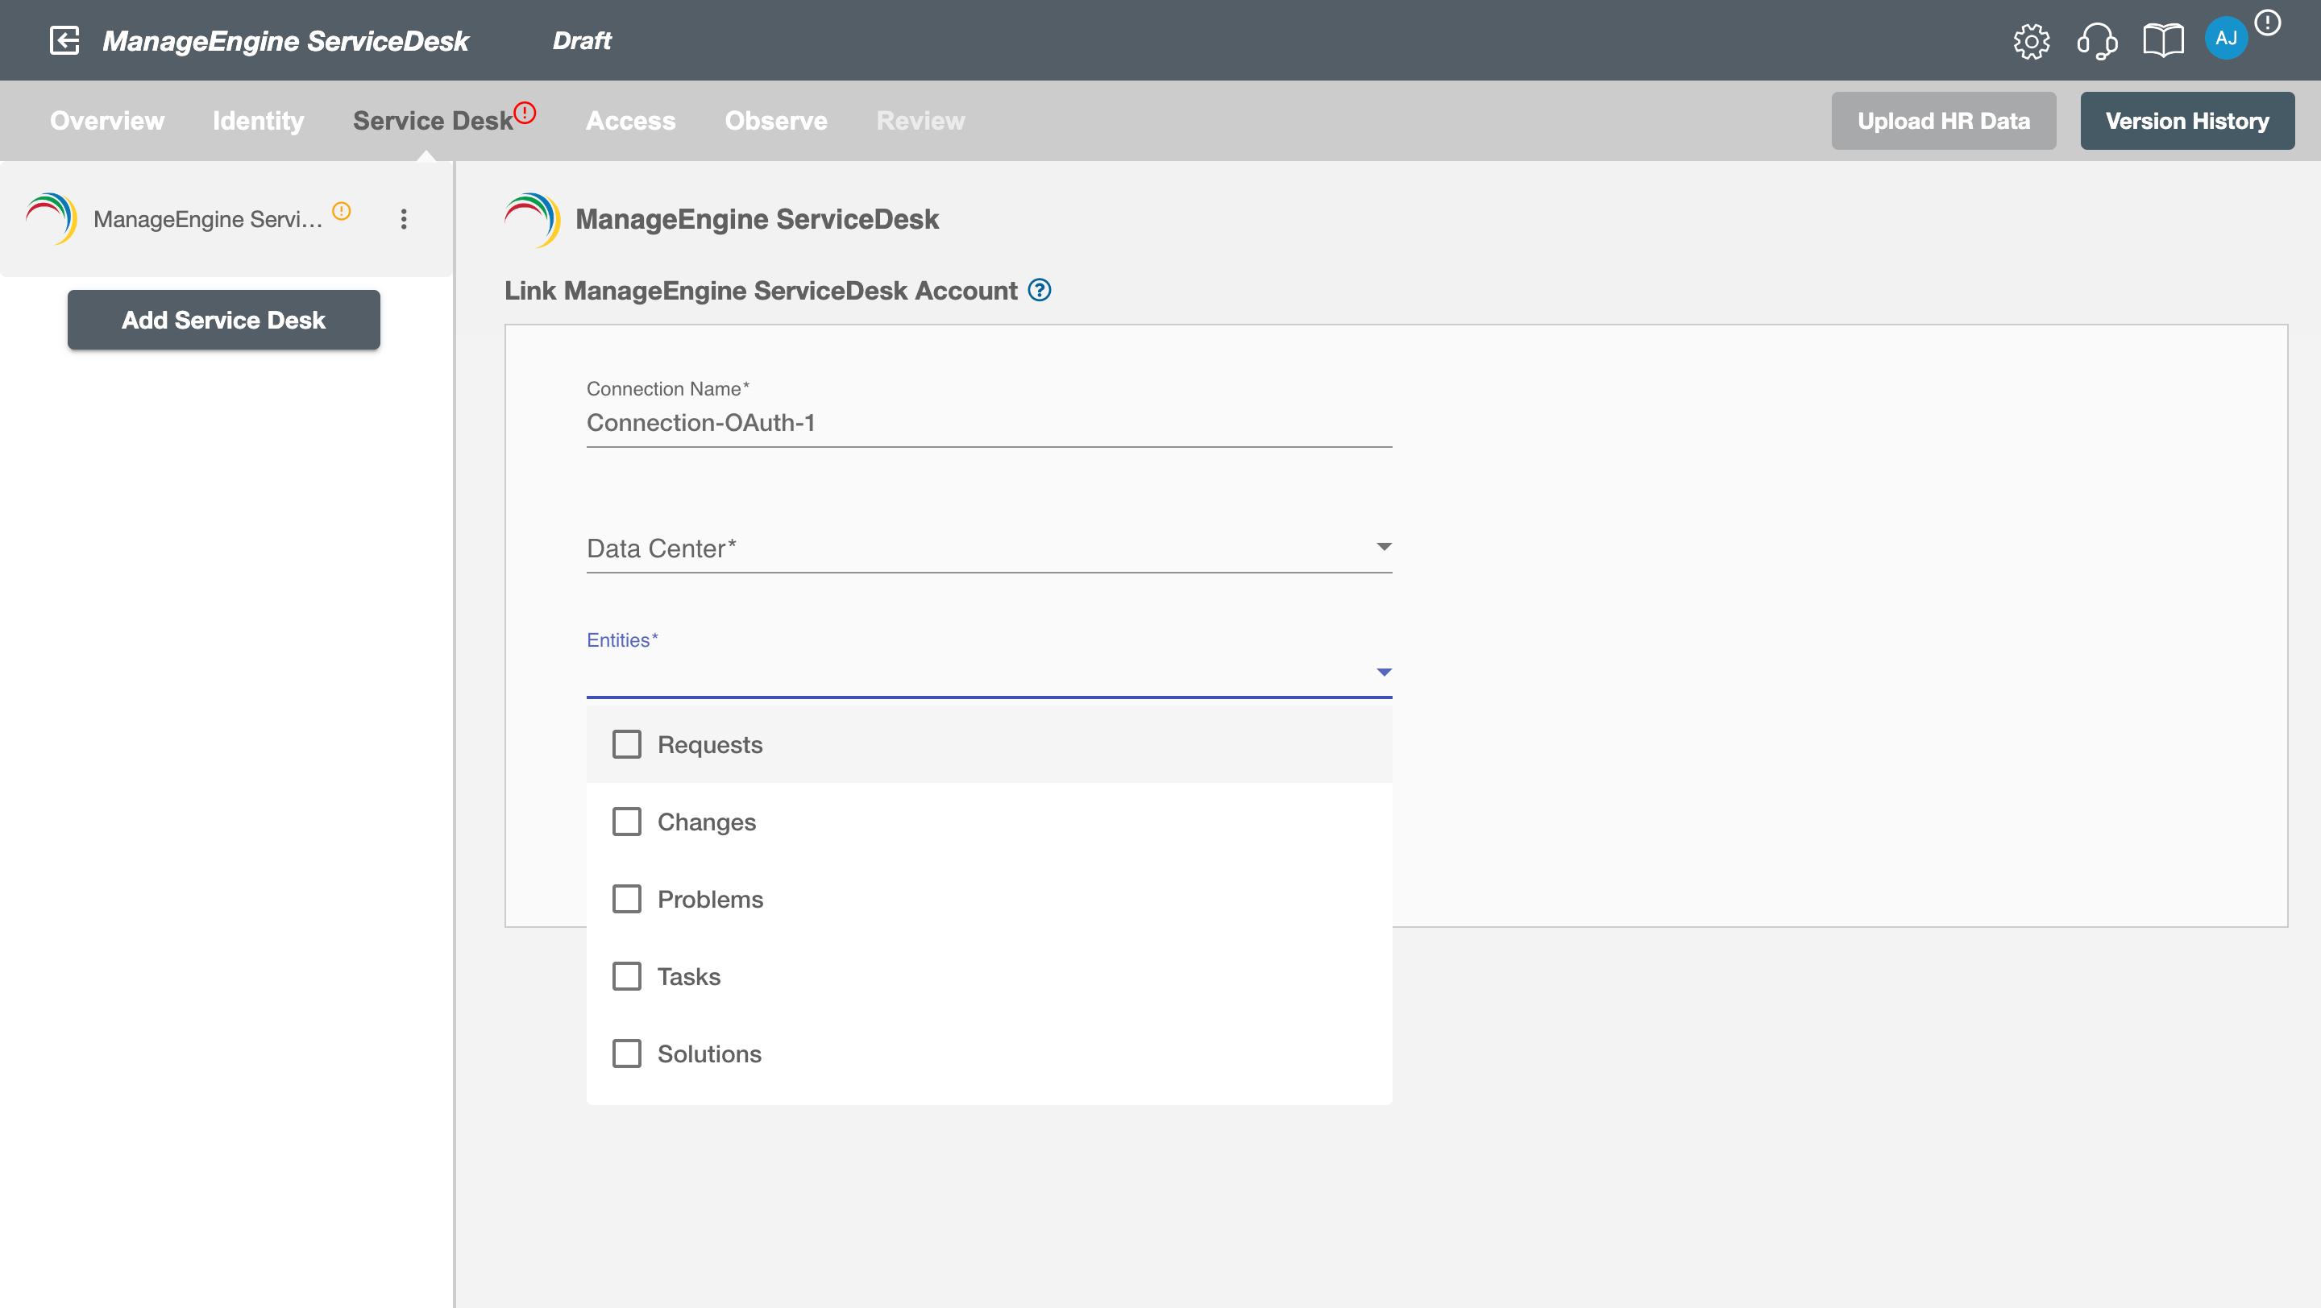Click the headset support icon
The height and width of the screenshot is (1308, 2321).
(x=2098, y=39)
